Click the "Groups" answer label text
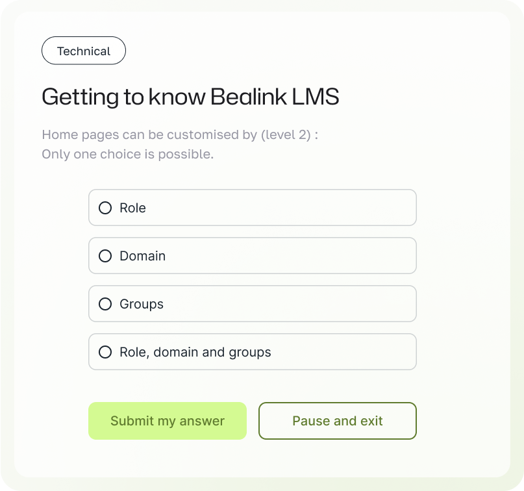This screenshot has height=491, width=524. pyautogui.click(x=142, y=304)
